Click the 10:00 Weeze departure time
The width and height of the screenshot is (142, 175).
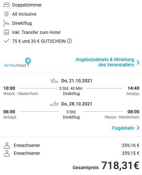click(x=9, y=88)
